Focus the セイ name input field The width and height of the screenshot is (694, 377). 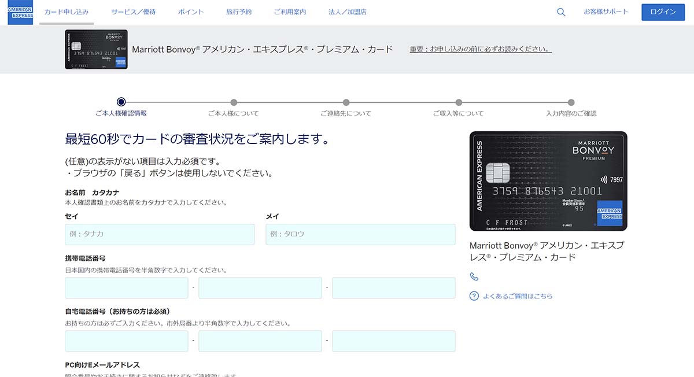tap(160, 234)
